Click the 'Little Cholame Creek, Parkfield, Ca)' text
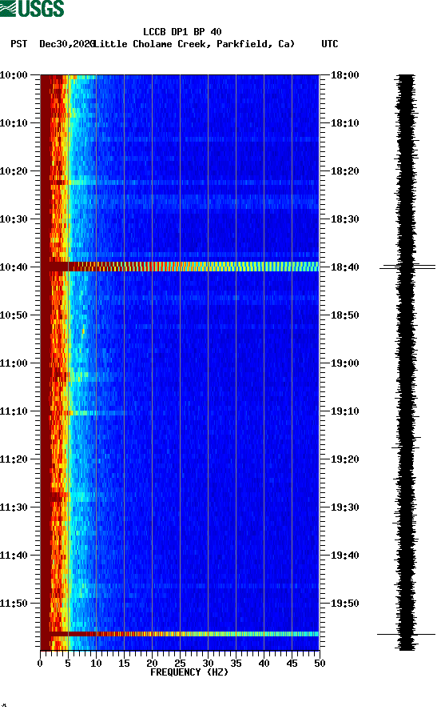Viewport: 441px width, 714px height. click(194, 44)
